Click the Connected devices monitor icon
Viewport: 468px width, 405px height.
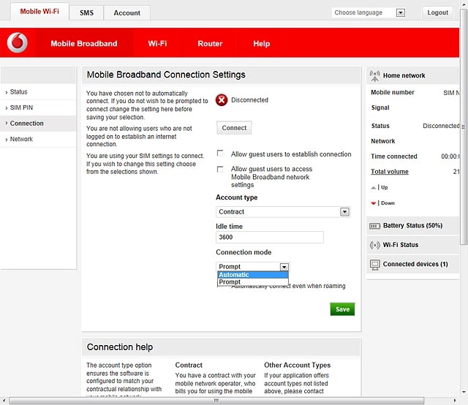pyautogui.click(x=374, y=265)
